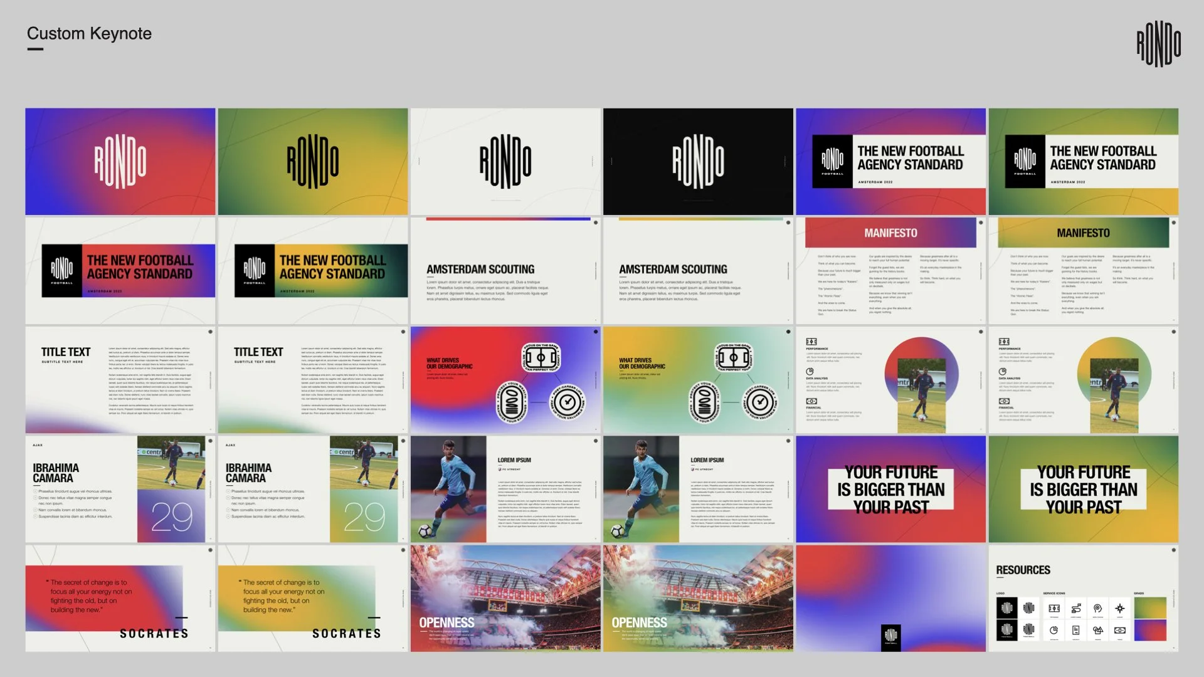Click the career path flag icon on Resources slide
The image size is (1204, 677).
pos(1076,608)
